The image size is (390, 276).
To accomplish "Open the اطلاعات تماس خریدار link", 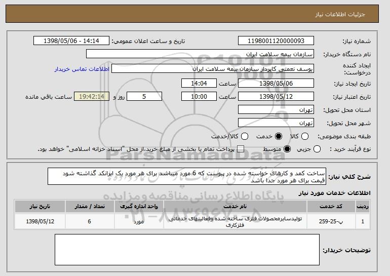I will (x=82, y=69).
